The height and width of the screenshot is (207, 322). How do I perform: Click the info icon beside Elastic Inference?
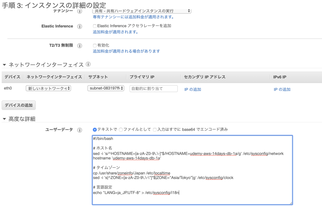coord(80,26)
